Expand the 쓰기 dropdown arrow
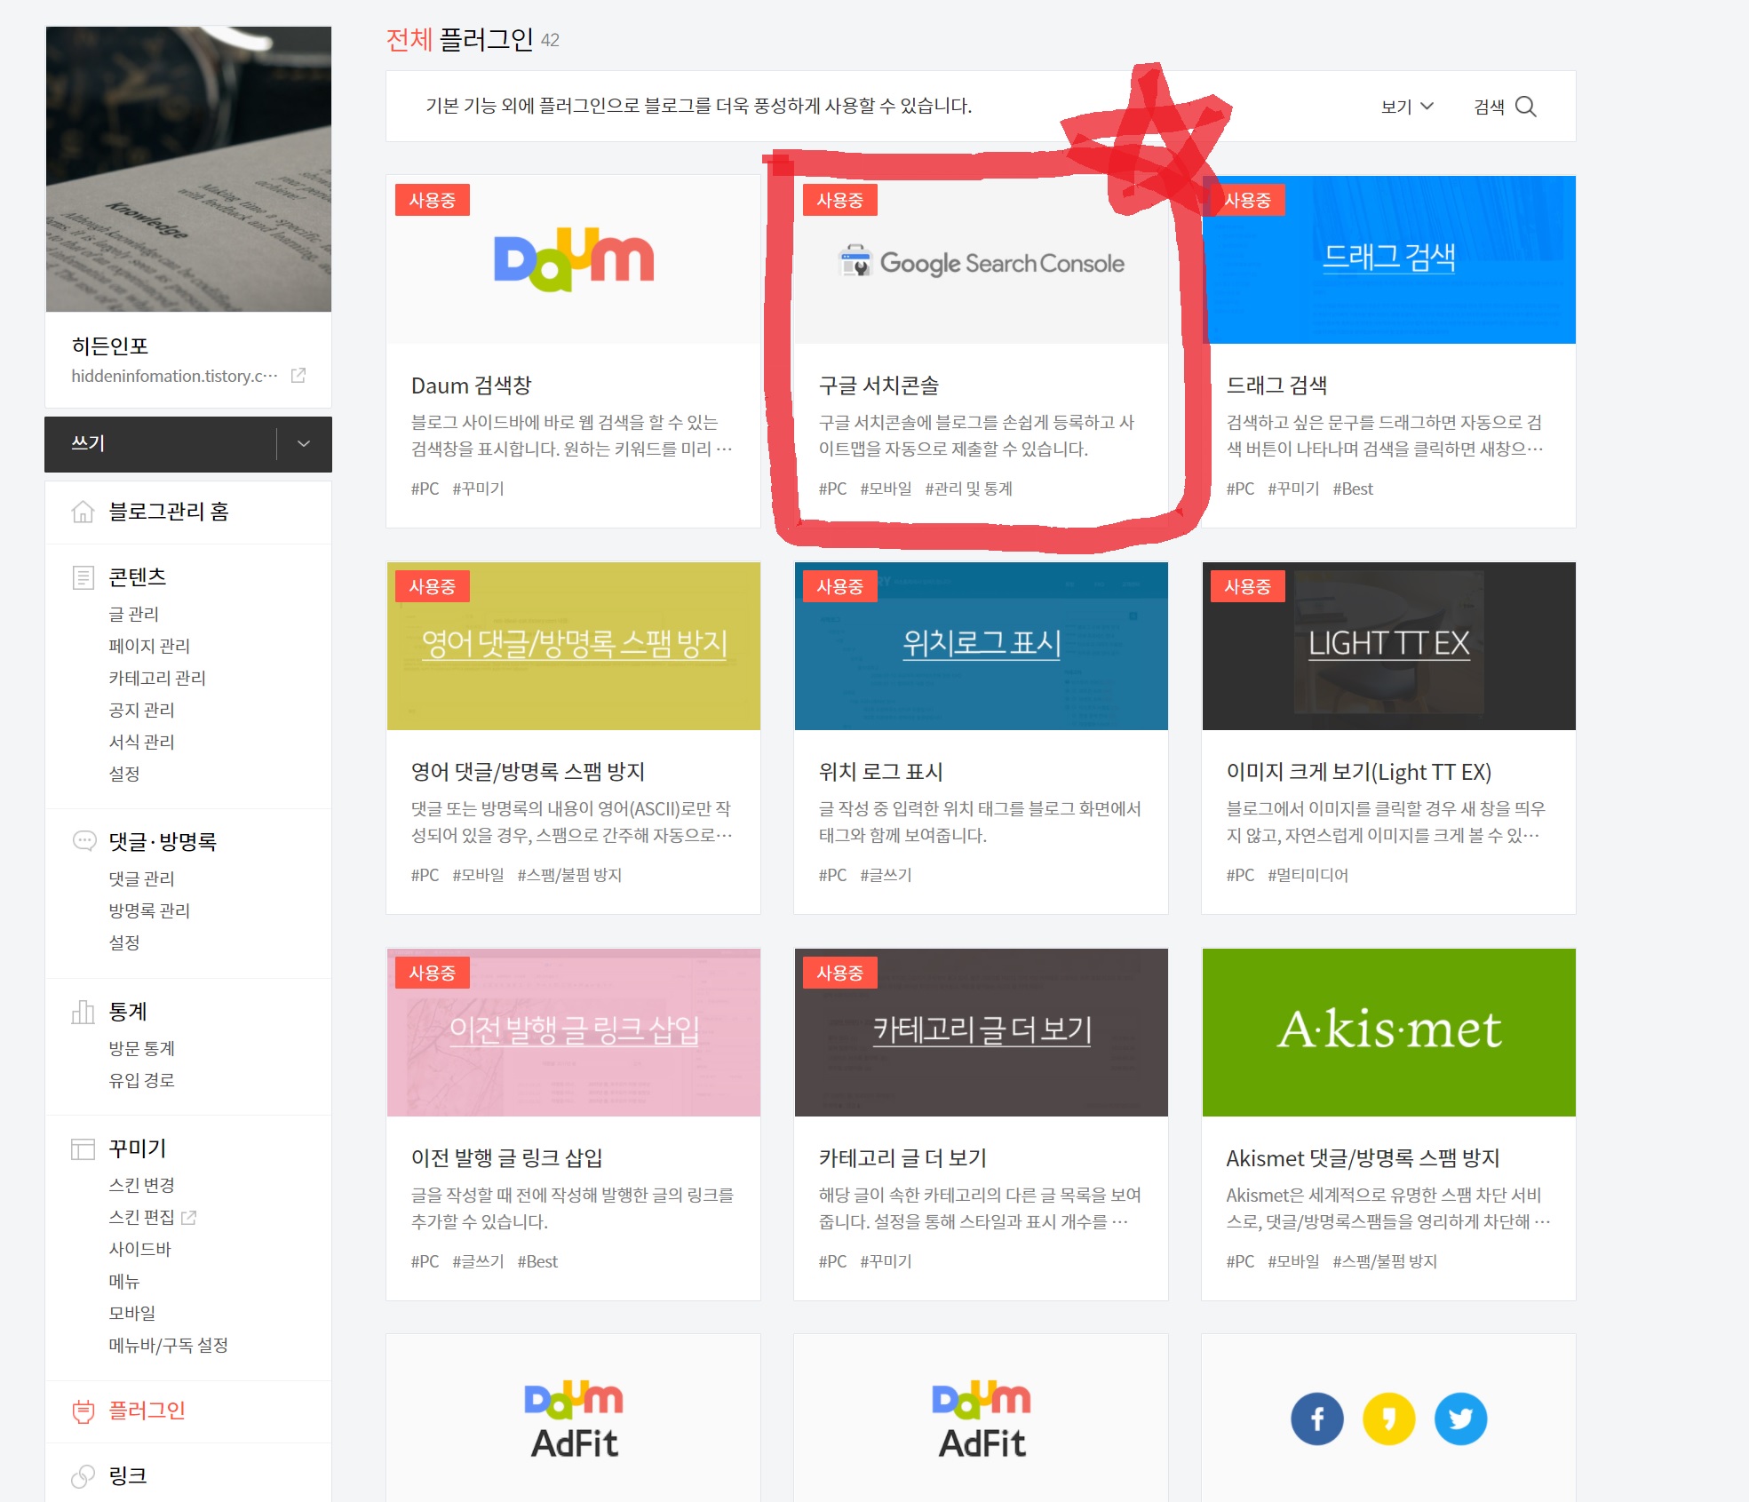1749x1502 pixels. coord(304,443)
